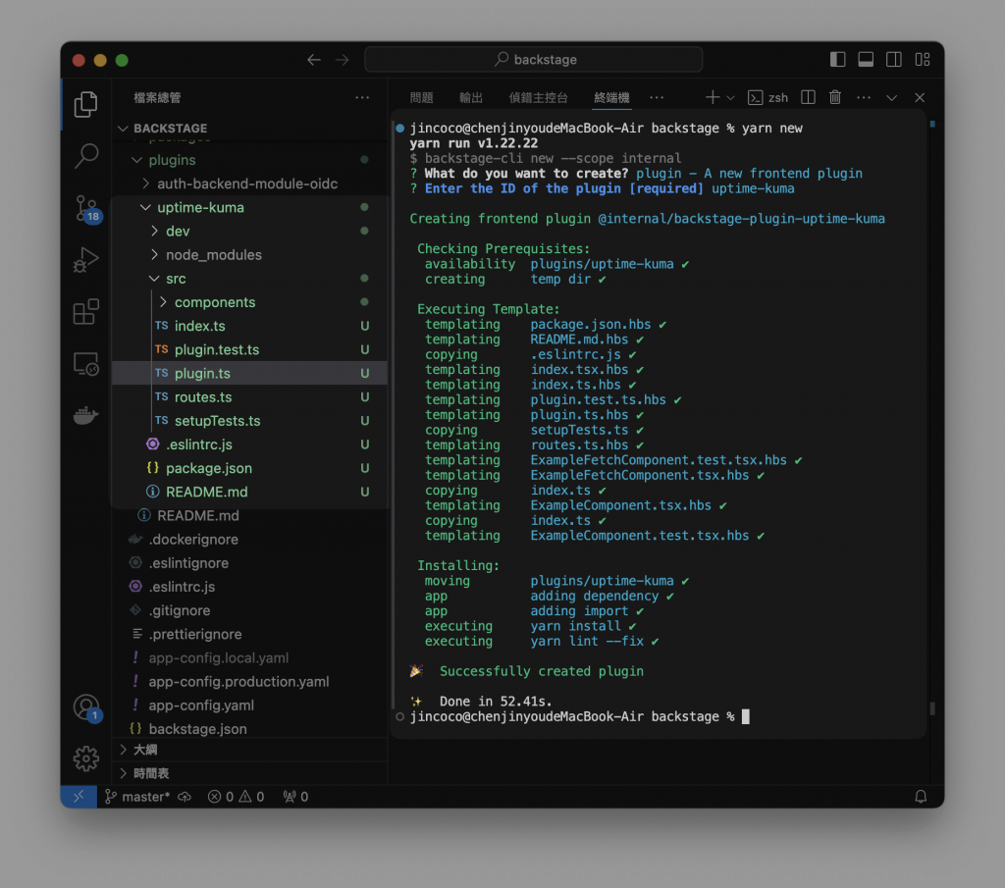
Task: Open backstage.json file
Action: pyautogui.click(x=250, y=729)
